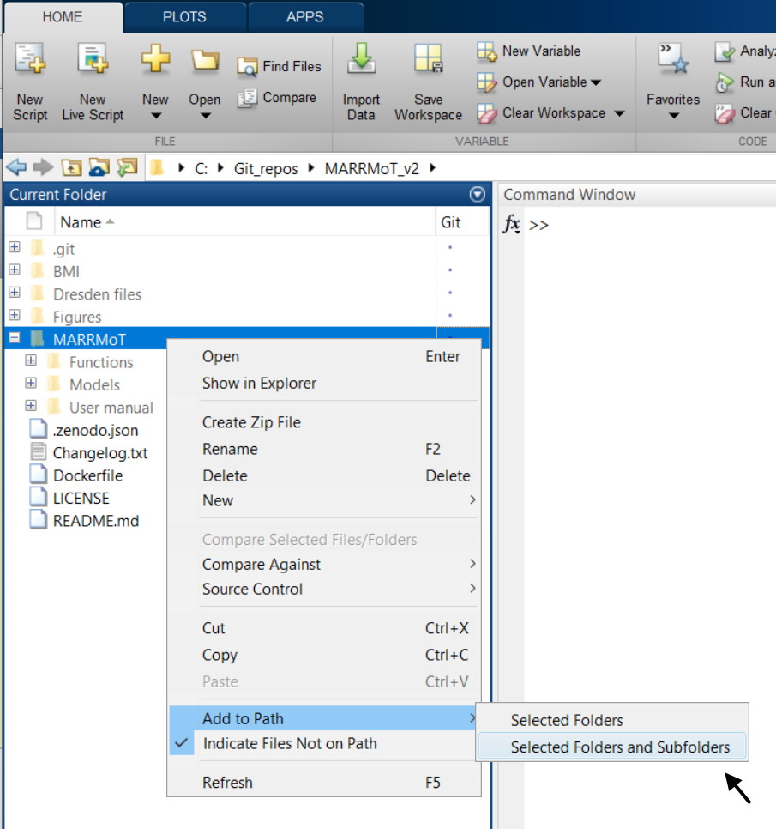Expand the .git folder
This screenshot has width=776, height=829.
pyautogui.click(x=15, y=247)
